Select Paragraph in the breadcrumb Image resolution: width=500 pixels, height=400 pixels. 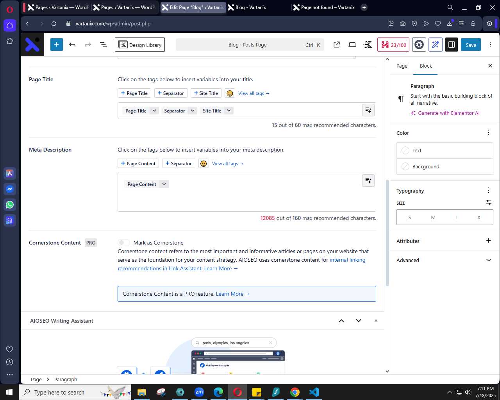66,379
